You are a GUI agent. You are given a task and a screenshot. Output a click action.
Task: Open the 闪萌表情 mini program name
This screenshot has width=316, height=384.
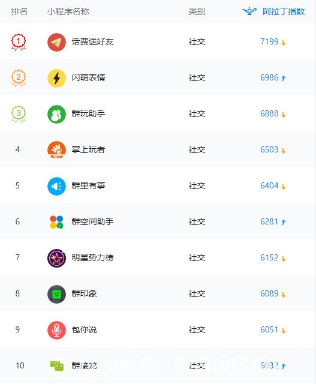point(88,77)
